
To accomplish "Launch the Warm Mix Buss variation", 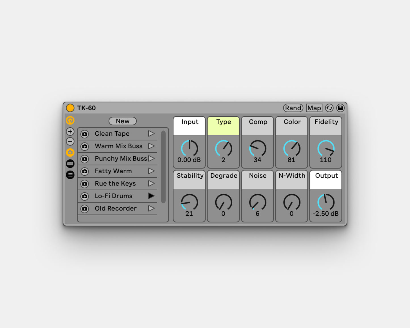I will point(151,146).
